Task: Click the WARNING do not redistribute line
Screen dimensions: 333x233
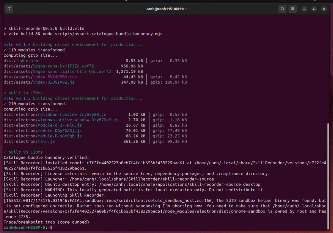Action: (x=134, y=190)
